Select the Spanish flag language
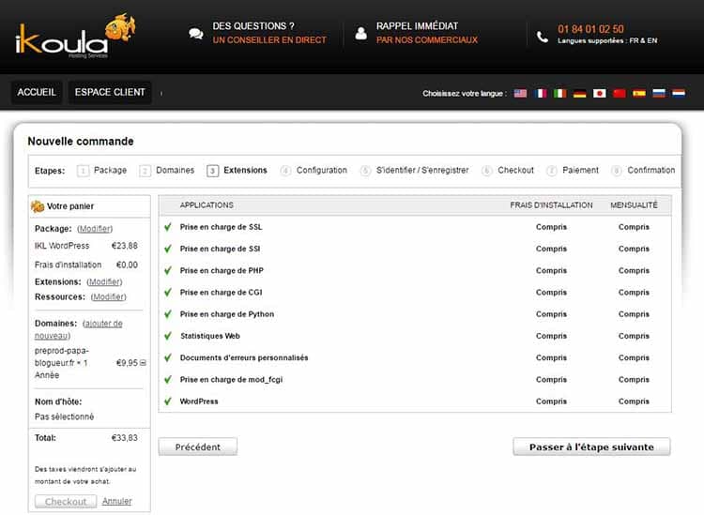Viewport: 704px width, 515px height. coord(639,94)
